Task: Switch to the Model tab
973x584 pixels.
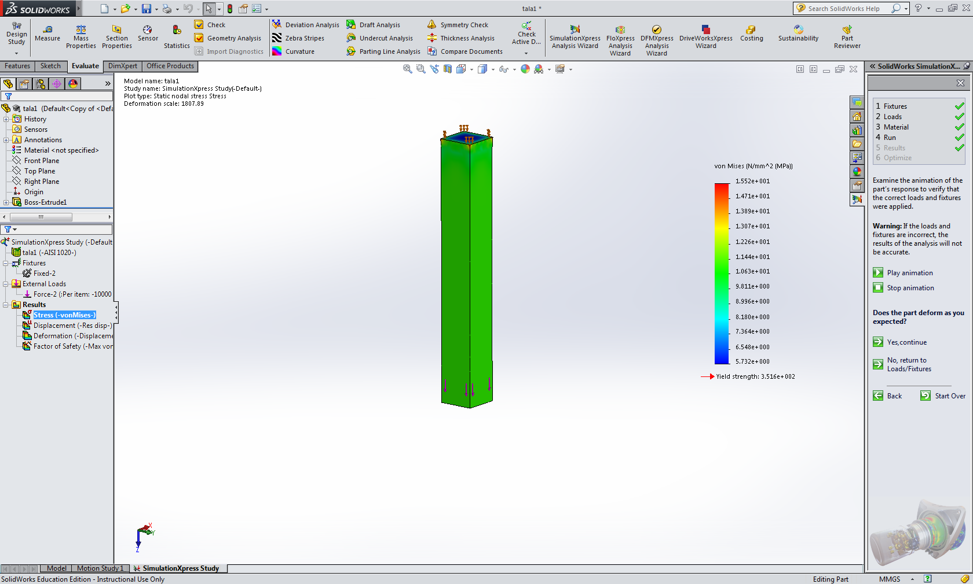Action: pyautogui.click(x=56, y=568)
